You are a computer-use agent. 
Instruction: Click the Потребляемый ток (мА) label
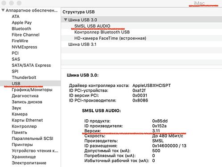110,156
